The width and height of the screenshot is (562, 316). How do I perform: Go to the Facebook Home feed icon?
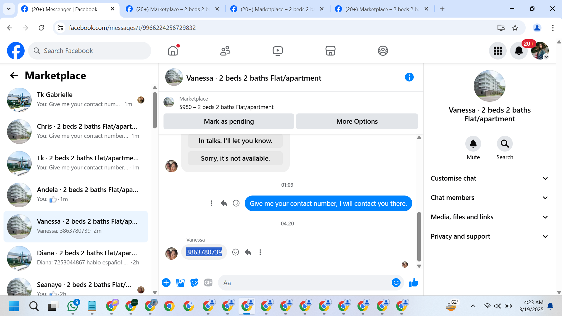point(173,51)
